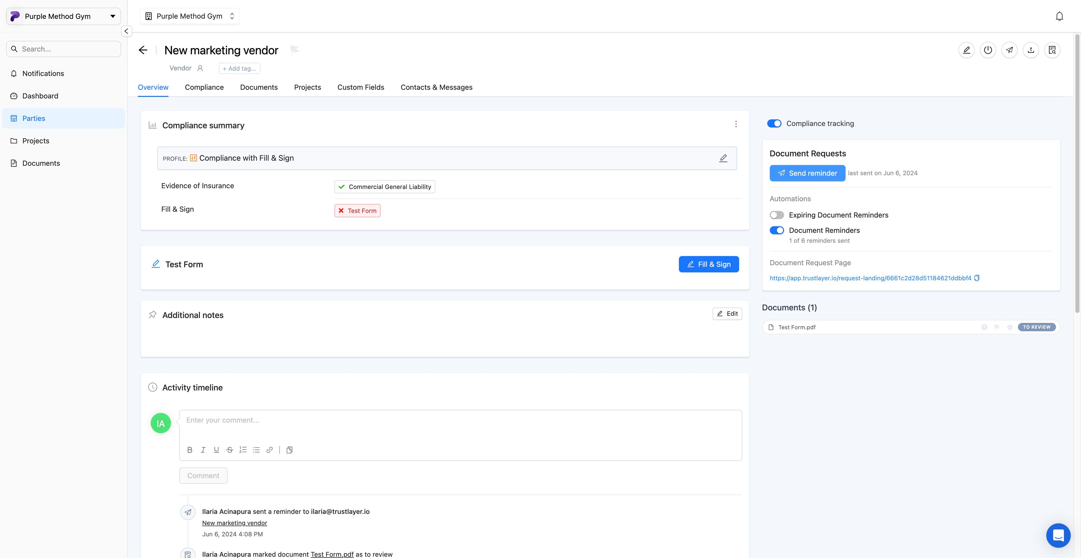Screen dimensions: 1081x558
Task: Click the power deactivate party icon
Action: [x=988, y=50]
